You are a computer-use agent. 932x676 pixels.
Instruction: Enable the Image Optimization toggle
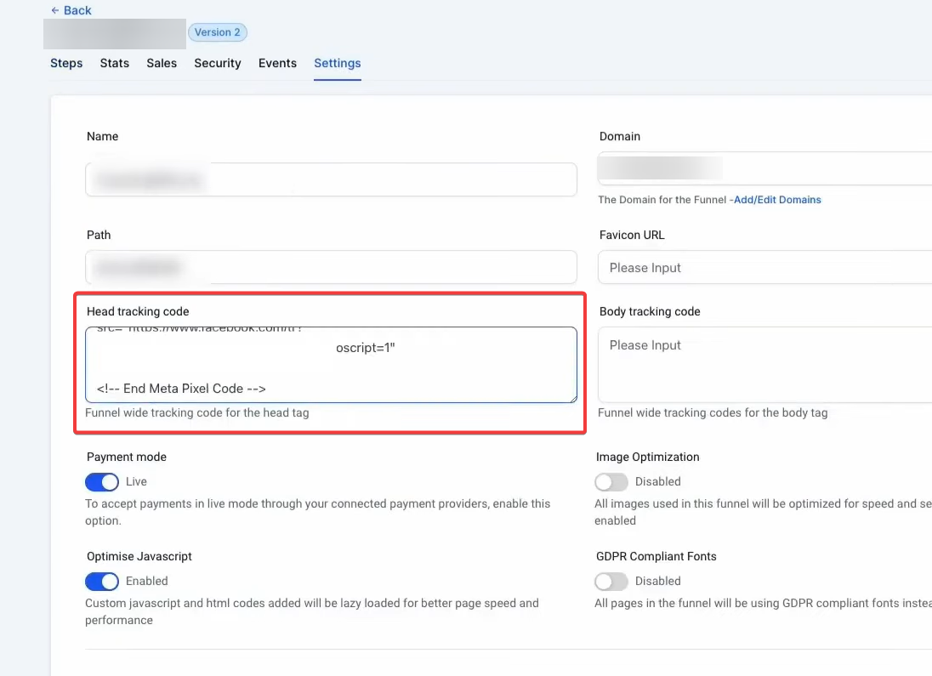[611, 482]
